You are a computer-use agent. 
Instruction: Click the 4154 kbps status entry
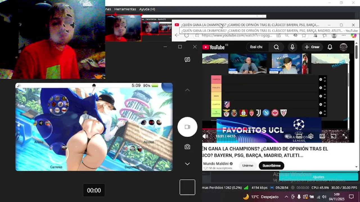[x=260, y=188]
